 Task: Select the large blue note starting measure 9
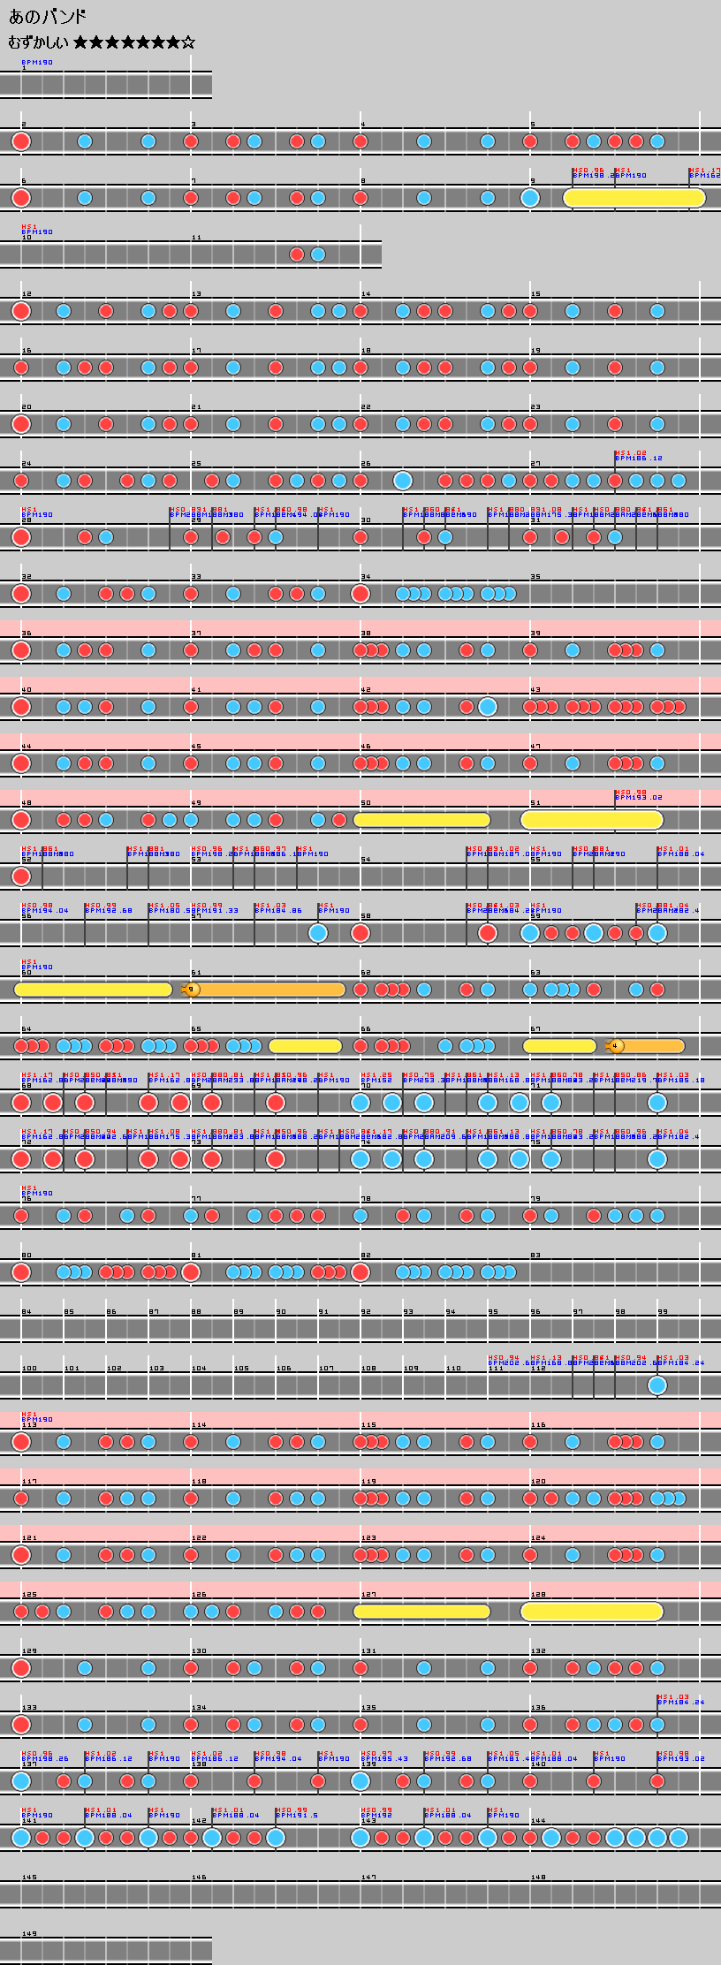(x=530, y=198)
